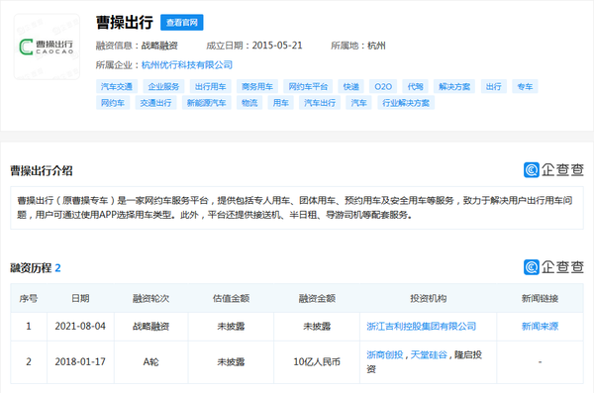Click the 融资金额 column header
The image size is (594, 393).
pos(317,299)
